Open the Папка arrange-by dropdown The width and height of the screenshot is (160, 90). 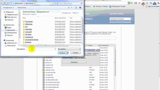[x=75, y=13]
